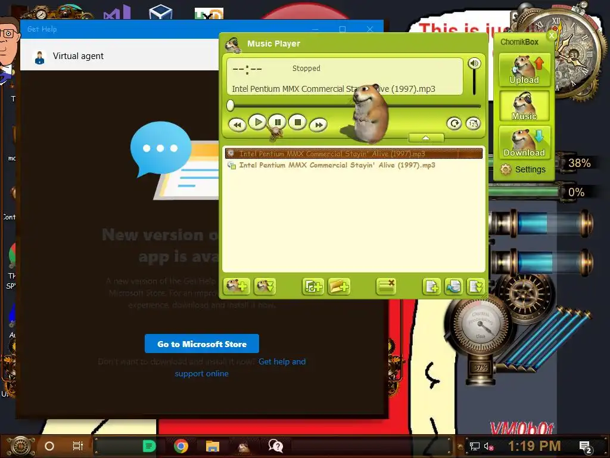Adjust the vertical volume slider
This screenshot has height=458, width=610.
click(474, 82)
